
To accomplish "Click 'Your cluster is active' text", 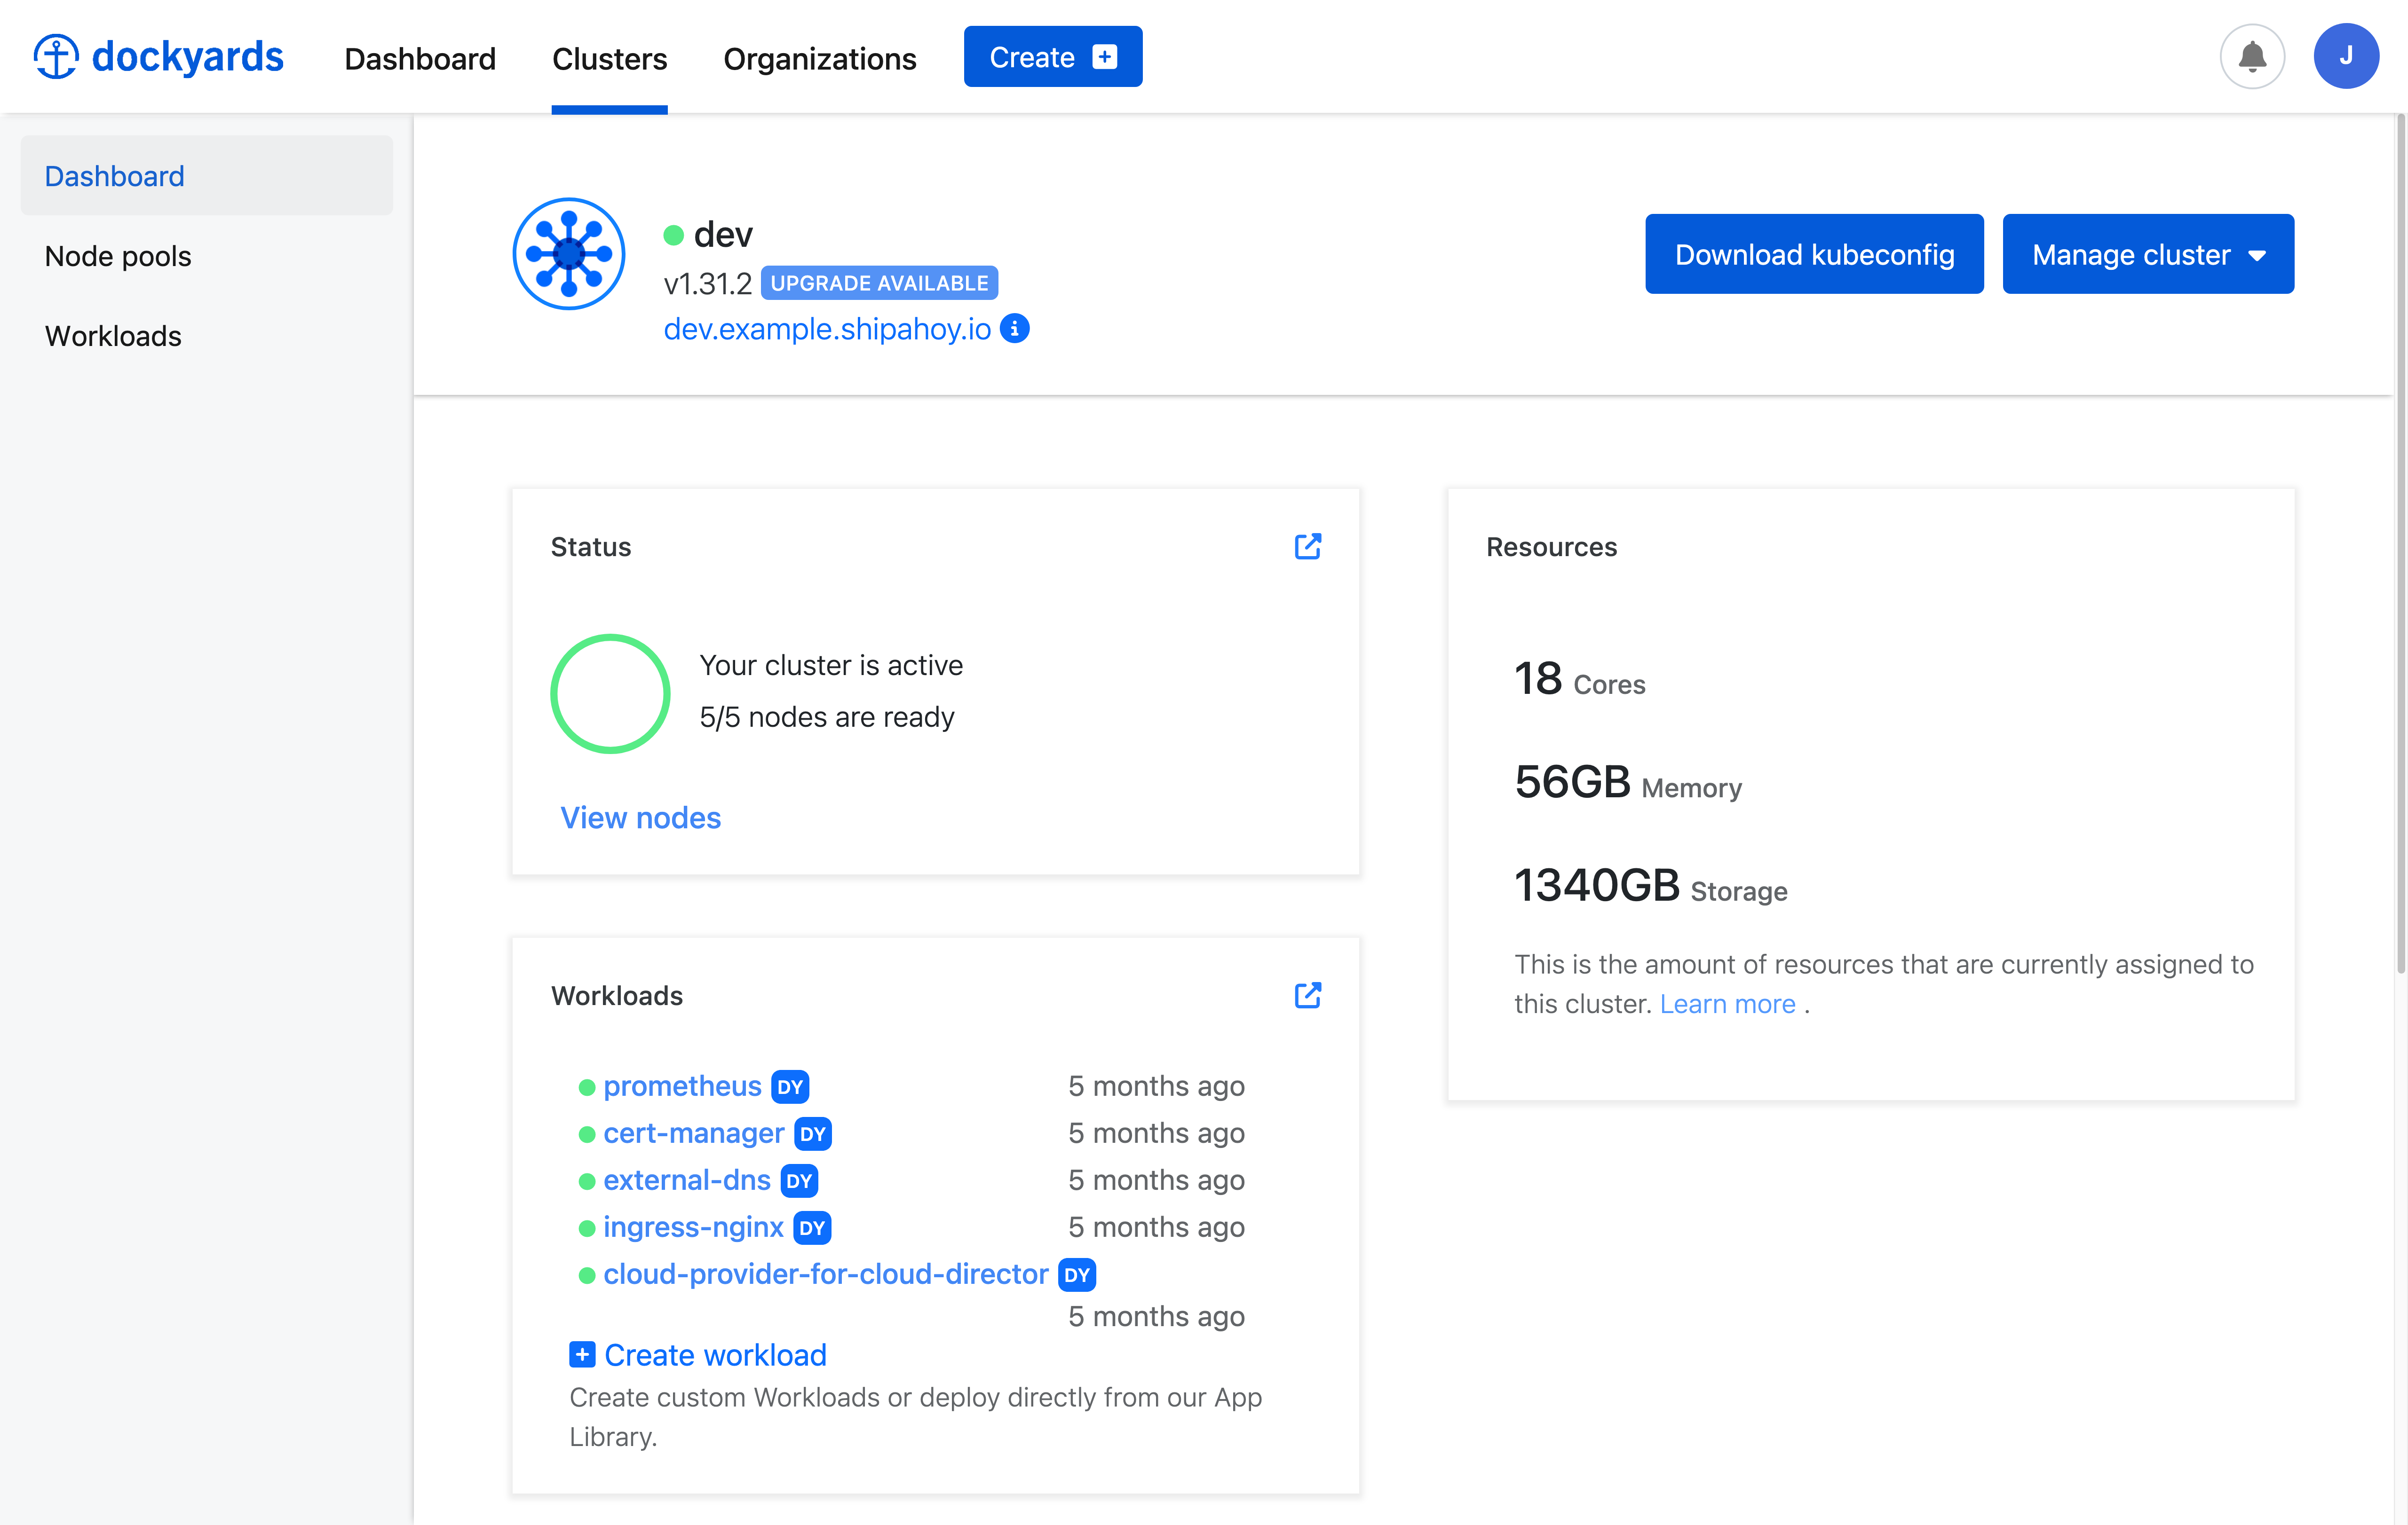I will pos(831,666).
